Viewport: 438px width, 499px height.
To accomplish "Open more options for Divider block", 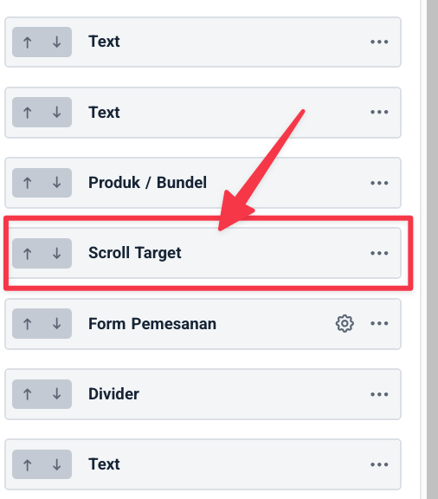I will click(379, 394).
